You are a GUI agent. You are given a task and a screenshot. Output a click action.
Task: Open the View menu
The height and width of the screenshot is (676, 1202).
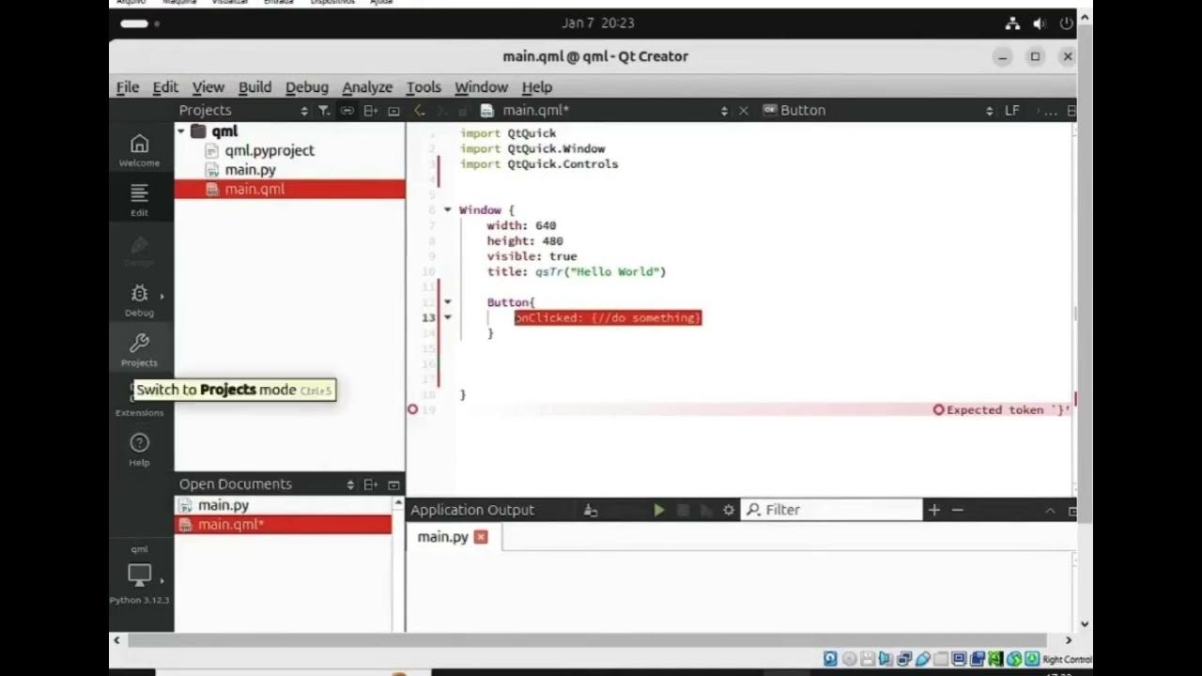[x=208, y=87]
